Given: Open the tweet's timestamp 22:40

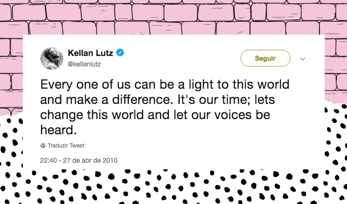Looking at the screenshot, I should [48, 160].
